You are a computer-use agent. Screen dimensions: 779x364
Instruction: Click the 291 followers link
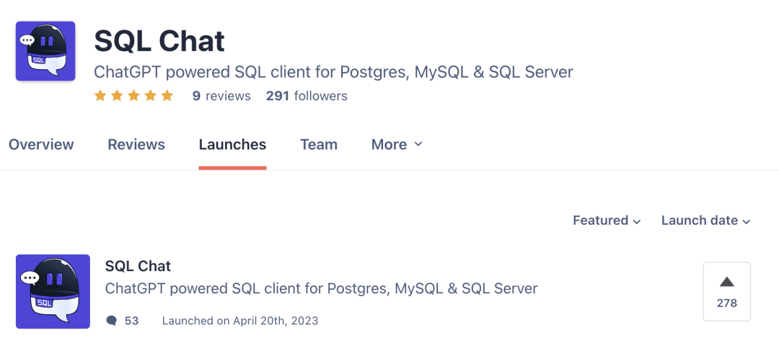(x=307, y=96)
